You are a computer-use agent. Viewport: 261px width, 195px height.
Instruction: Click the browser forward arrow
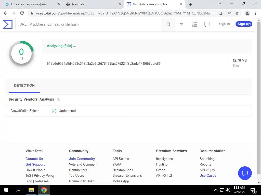coord(14,13)
